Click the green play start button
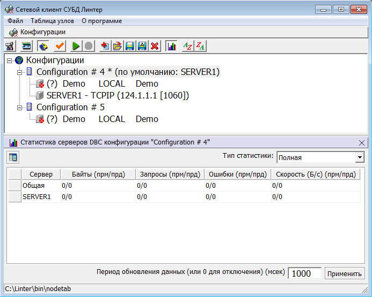This screenshot has width=372, height=297. coord(76,46)
